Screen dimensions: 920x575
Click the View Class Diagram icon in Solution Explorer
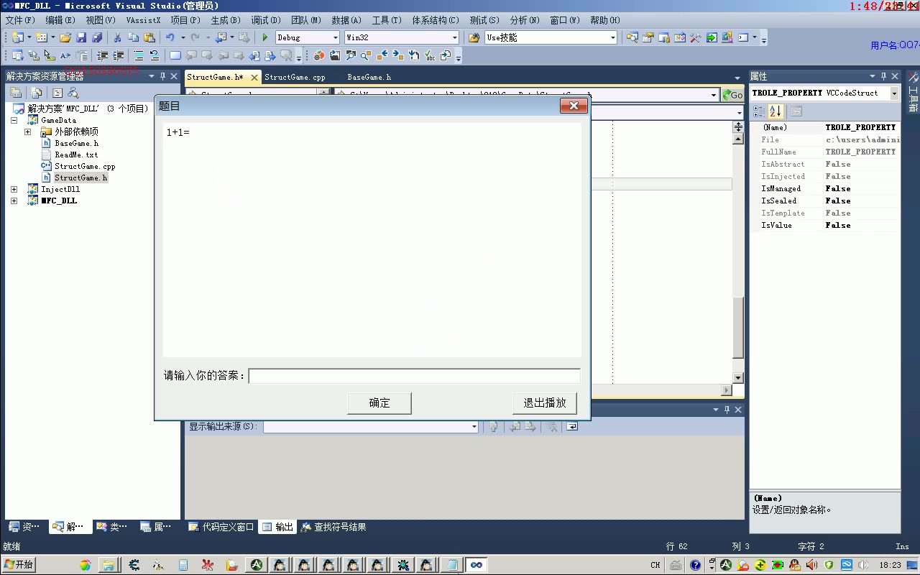click(x=73, y=93)
